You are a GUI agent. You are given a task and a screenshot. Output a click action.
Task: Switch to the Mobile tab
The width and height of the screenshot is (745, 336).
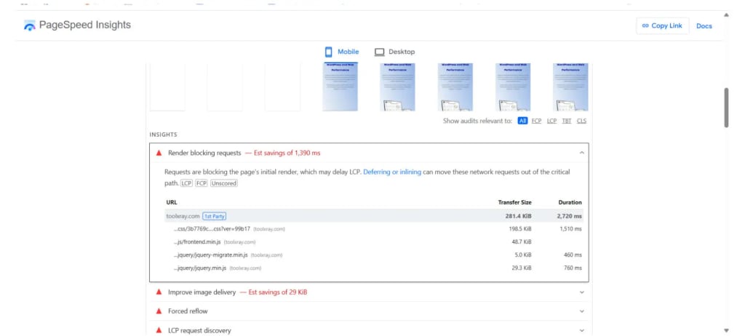(342, 52)
